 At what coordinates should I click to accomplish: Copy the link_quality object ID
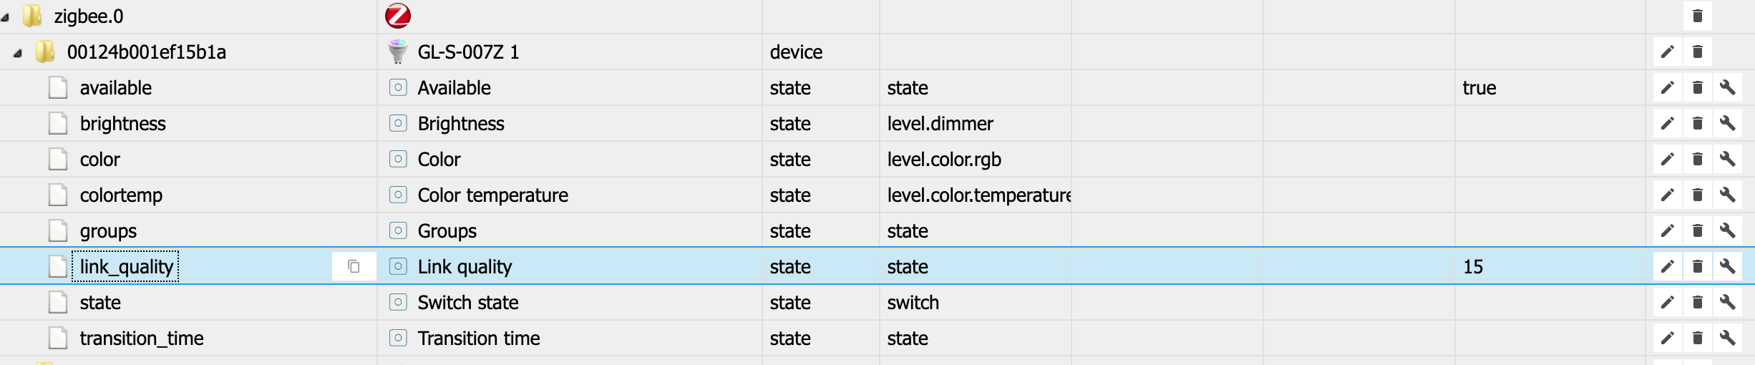pyautogui.click(x=354, y=266)
